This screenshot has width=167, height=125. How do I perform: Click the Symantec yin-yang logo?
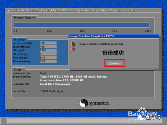pyautogui.click(x=83, y=103)
